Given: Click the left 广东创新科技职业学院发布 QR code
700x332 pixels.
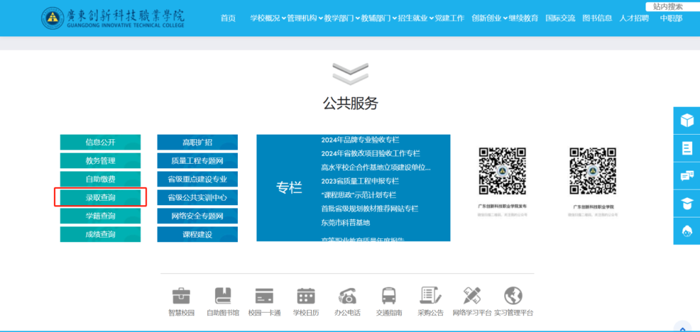Looking at the screenshot, I should 503,171.
